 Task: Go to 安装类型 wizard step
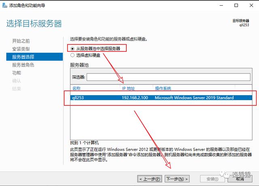tap(21, 49)
